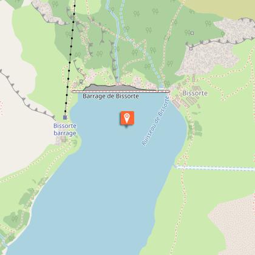Click the dam crest footpath line
This screenshot has height=255, width=255.
[121, 92]
